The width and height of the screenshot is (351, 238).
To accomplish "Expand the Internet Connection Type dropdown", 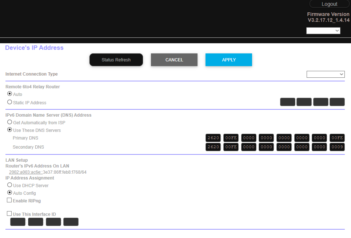I will click(326, 74).
